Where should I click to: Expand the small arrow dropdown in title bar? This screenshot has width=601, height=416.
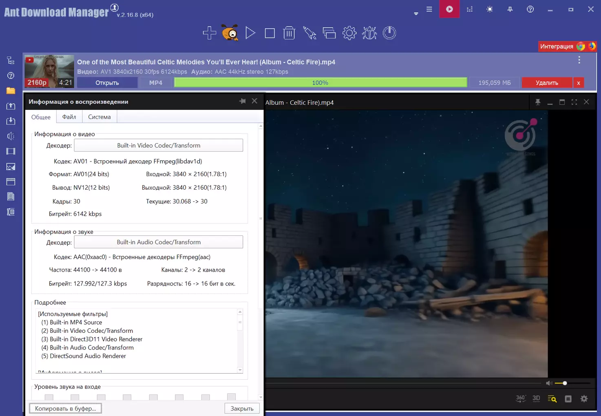click(x=416, y=13)
